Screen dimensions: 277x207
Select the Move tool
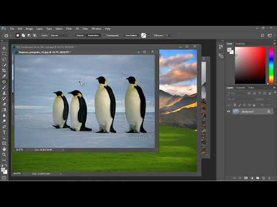coord(4,48)
